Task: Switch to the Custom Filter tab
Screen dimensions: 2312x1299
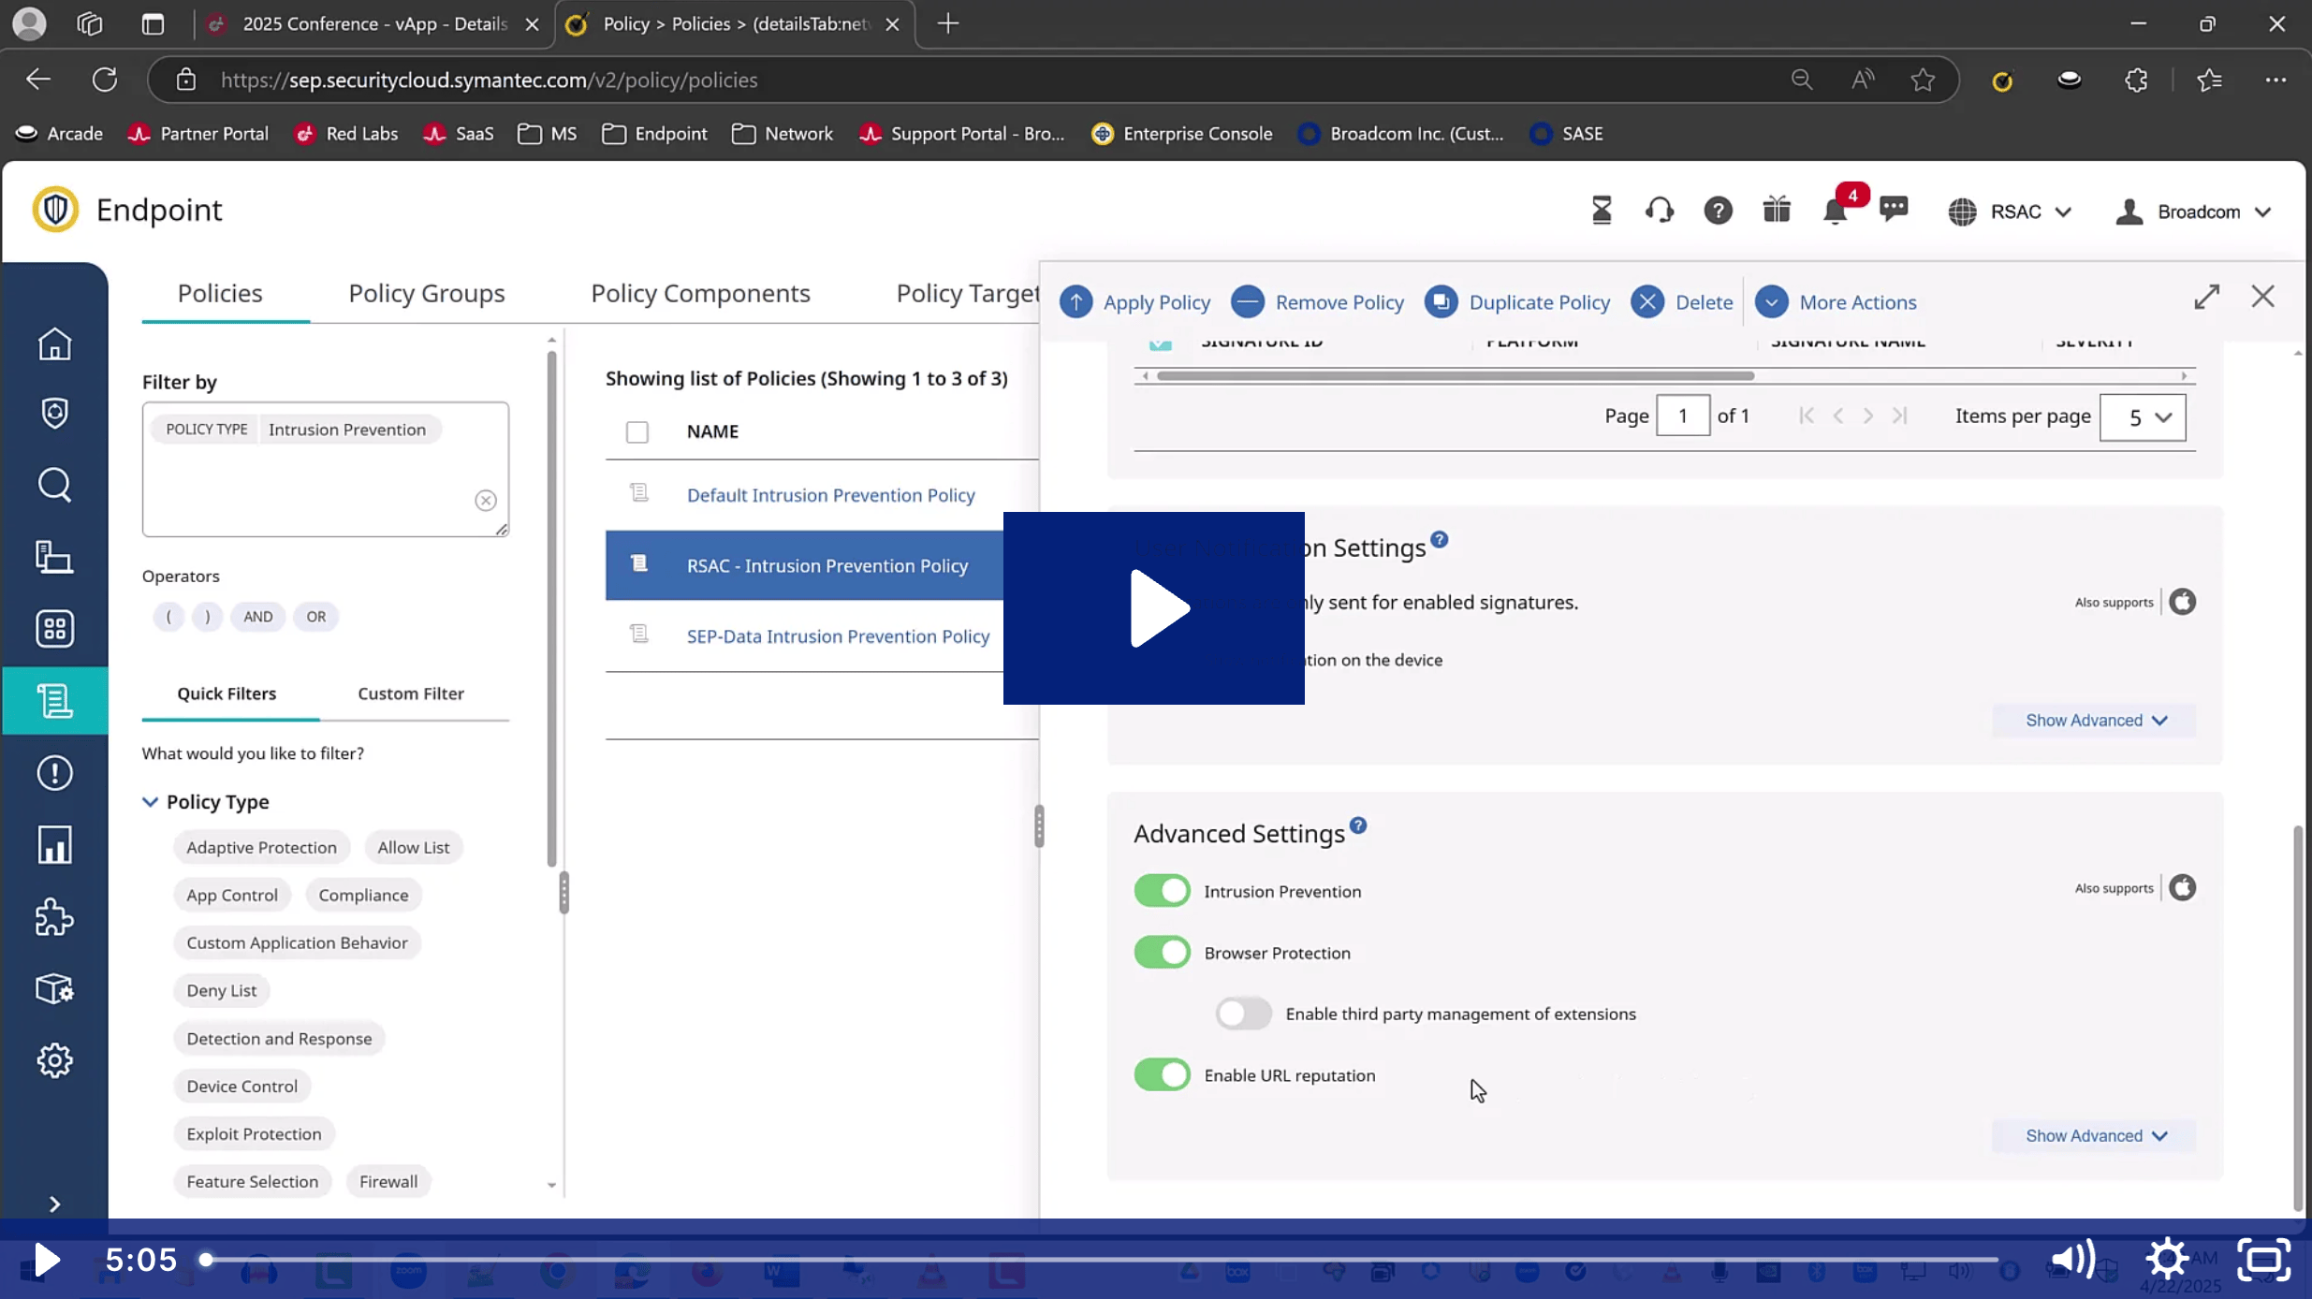Action: click(x=410, y=693)
